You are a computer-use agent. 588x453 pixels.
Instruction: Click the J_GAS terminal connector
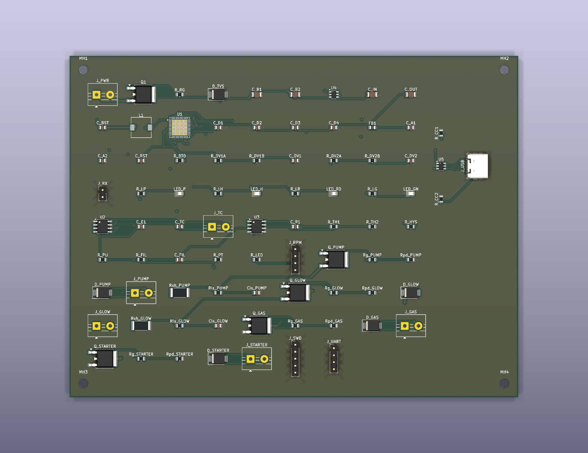pyautogui.click(x=411, y=326)
